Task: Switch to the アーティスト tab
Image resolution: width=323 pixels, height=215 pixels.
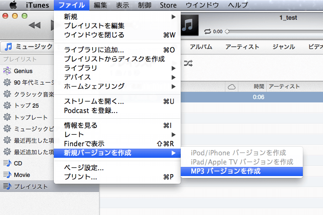Action: [x=242, y=47]
